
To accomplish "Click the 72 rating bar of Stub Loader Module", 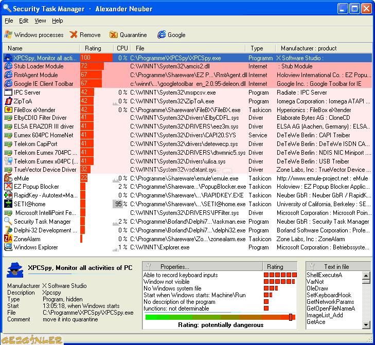I will tap(92, 66).
